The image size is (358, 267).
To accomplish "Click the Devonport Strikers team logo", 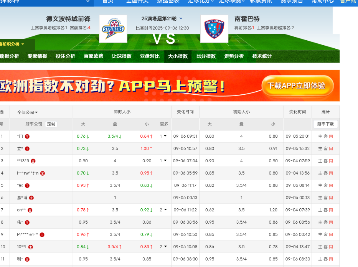I will click(x=113, y=29).
